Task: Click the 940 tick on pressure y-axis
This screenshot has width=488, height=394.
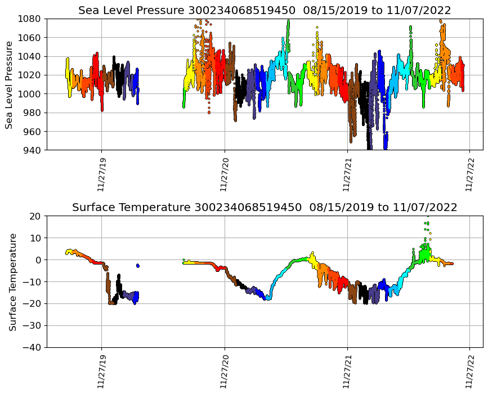Action: 32,150
